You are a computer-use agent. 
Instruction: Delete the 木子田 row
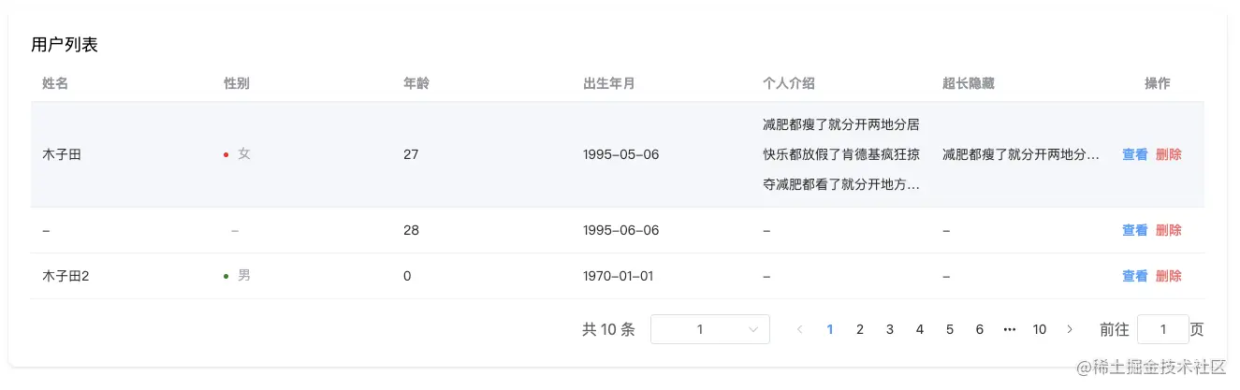[x=1168, y=154]
